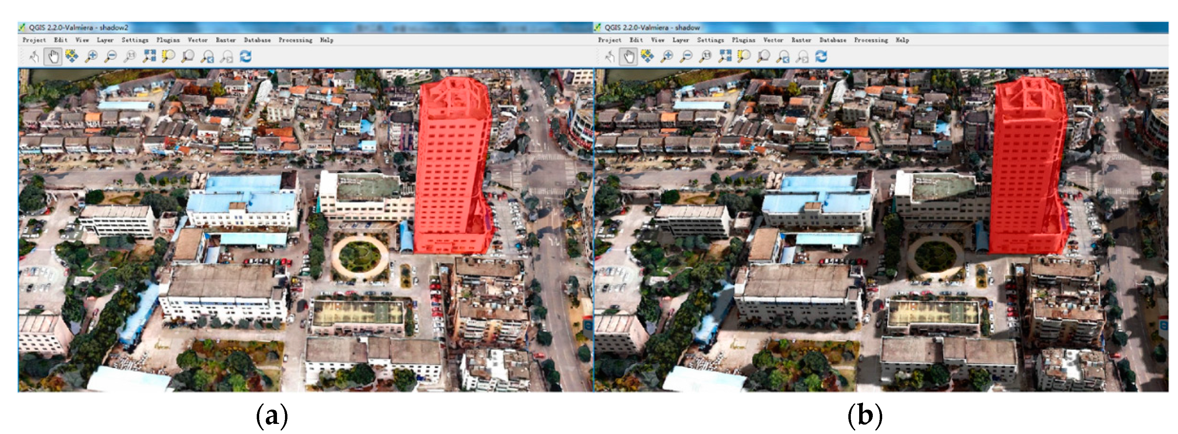Viewport: 1178px width, 434px height.
Task: Click Pan Map to Selection in shadow2 window
Action: [72, 57]
